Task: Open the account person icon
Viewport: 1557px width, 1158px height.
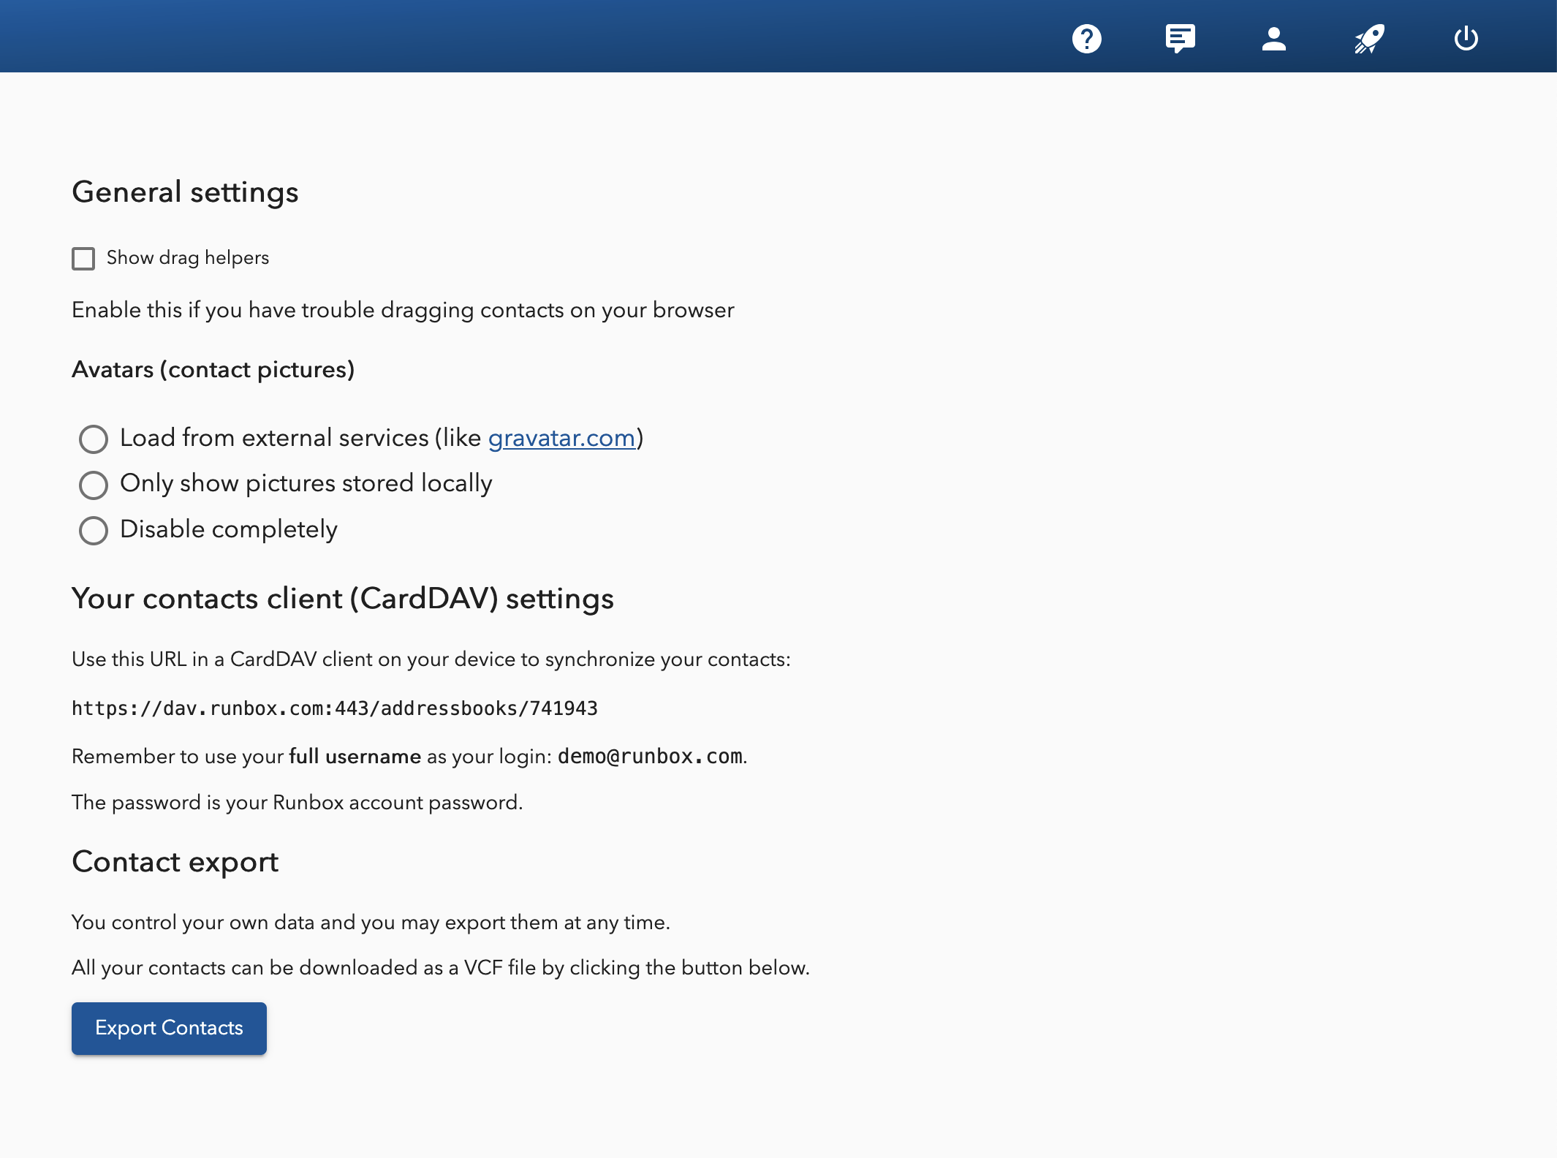Action: 1273,39
